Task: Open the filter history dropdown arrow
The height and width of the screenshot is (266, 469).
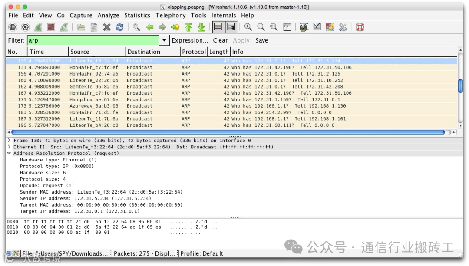Action: pyautogui.click(x=164, y=40)
